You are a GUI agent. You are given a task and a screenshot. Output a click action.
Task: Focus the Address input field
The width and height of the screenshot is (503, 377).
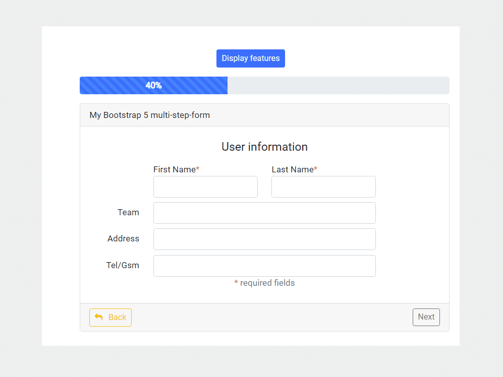[264, 239]
